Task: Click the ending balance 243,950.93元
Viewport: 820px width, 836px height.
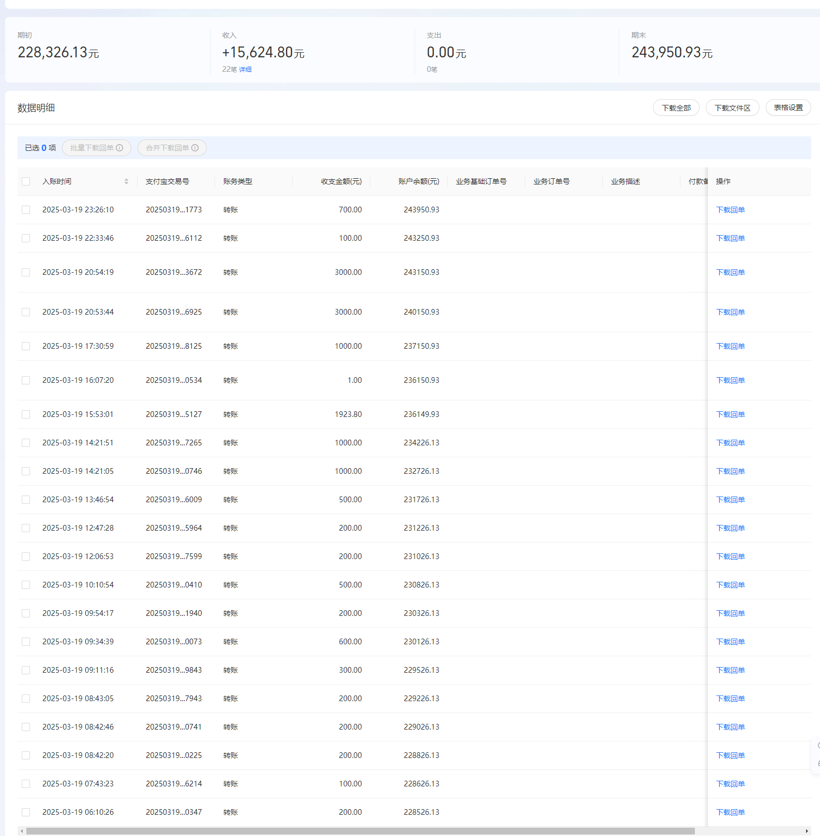Action: coord(672,52)
